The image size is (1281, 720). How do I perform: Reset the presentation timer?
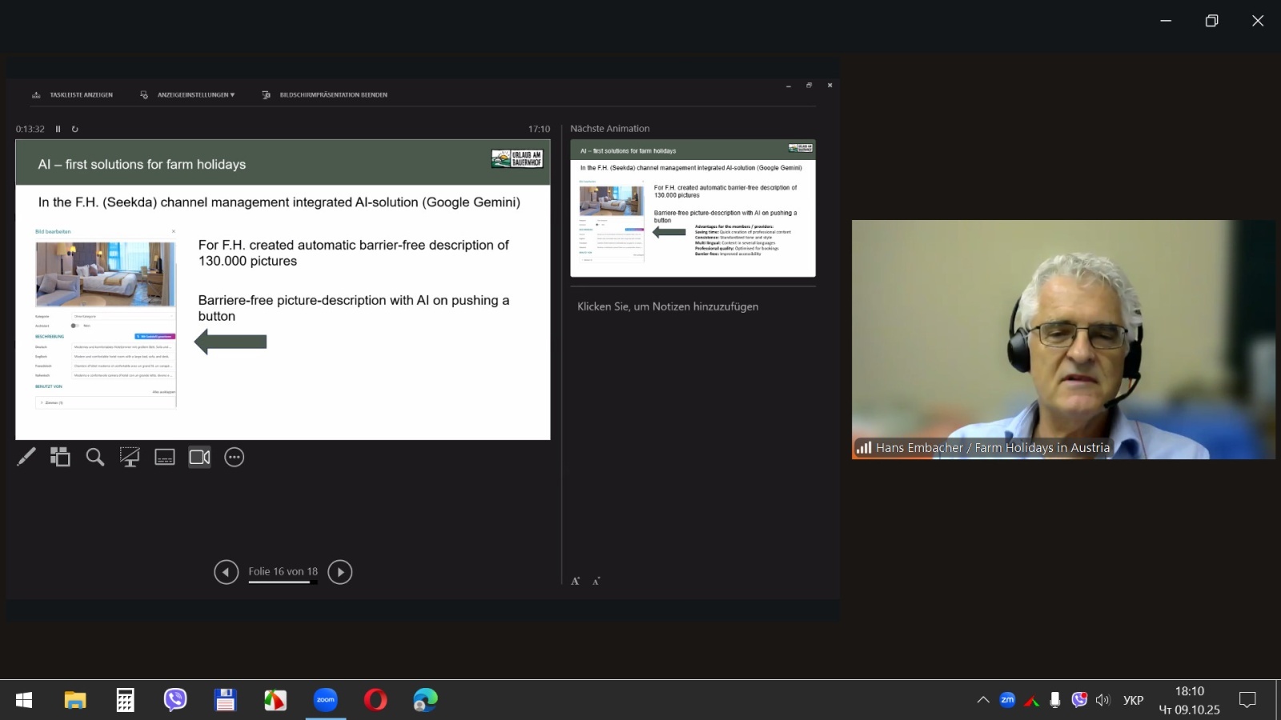pyautogui.click(x=75, y=129)
